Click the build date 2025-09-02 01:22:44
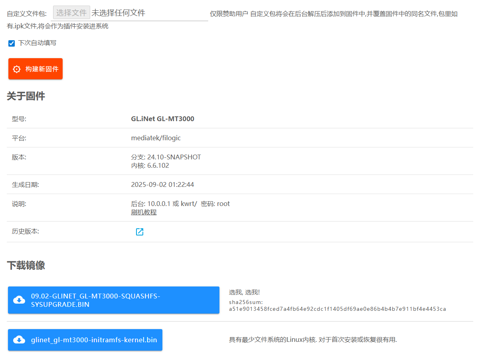Viewport: 480px width, 357px height. click(162, 184)
